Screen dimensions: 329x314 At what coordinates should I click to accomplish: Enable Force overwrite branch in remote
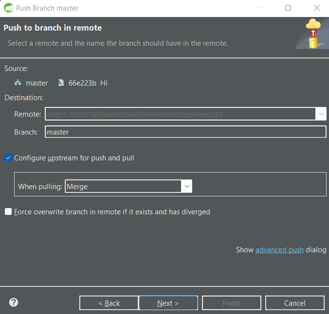point(8,212)
